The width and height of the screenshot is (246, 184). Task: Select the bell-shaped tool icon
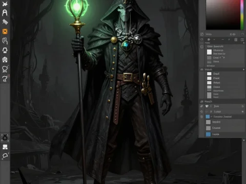(5, 50)
